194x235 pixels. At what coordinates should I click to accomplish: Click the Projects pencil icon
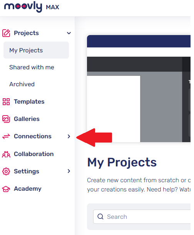6,33
